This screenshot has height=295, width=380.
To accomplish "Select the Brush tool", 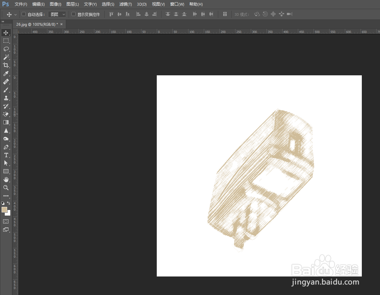I will [x=6, y=90].
